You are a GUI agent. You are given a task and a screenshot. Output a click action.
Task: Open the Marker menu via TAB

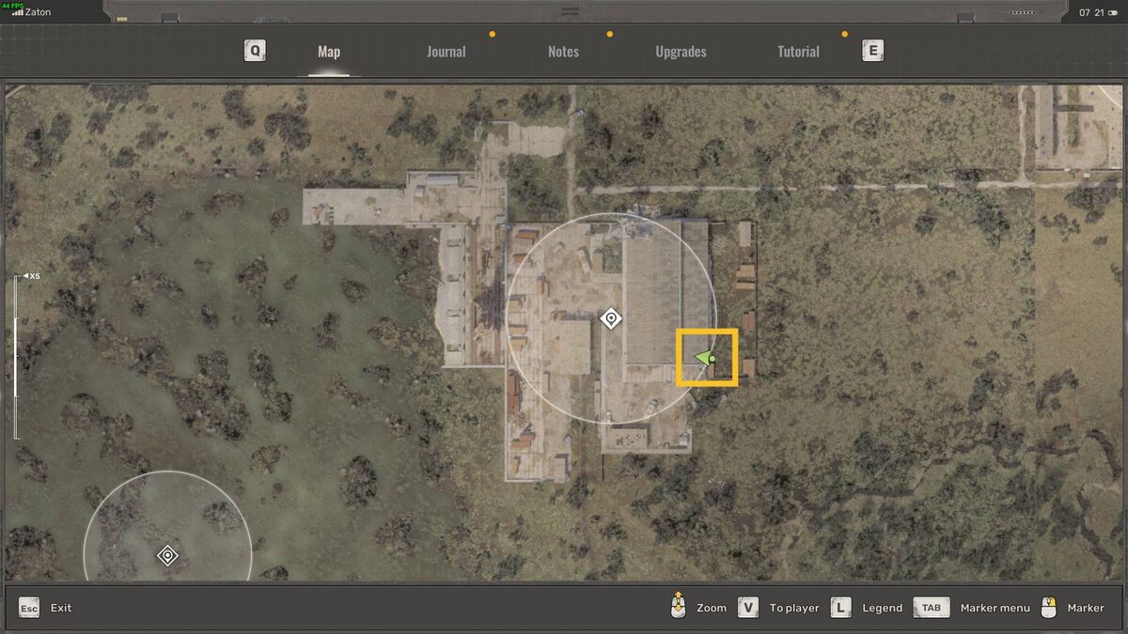point(995,608)
